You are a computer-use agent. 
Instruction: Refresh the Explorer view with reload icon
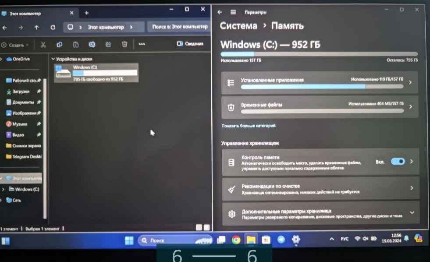coord(53,27)
